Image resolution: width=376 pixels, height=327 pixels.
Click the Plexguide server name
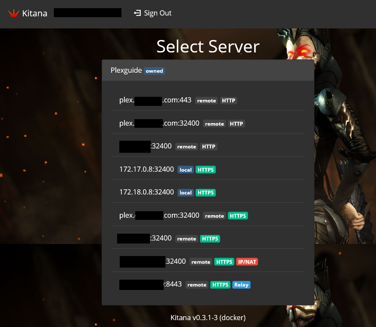126,70
